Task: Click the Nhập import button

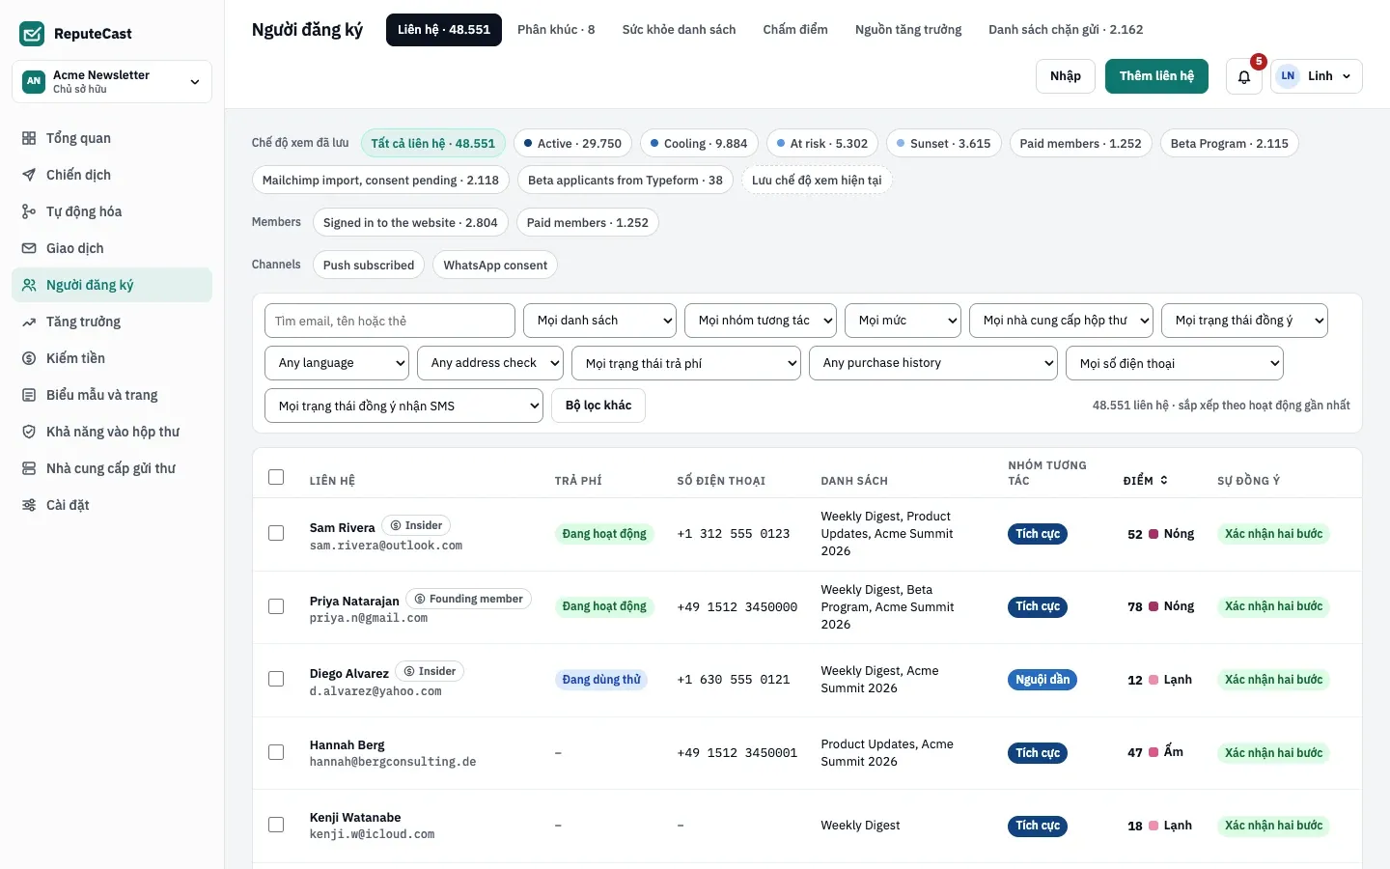Action: [1066, 76]
